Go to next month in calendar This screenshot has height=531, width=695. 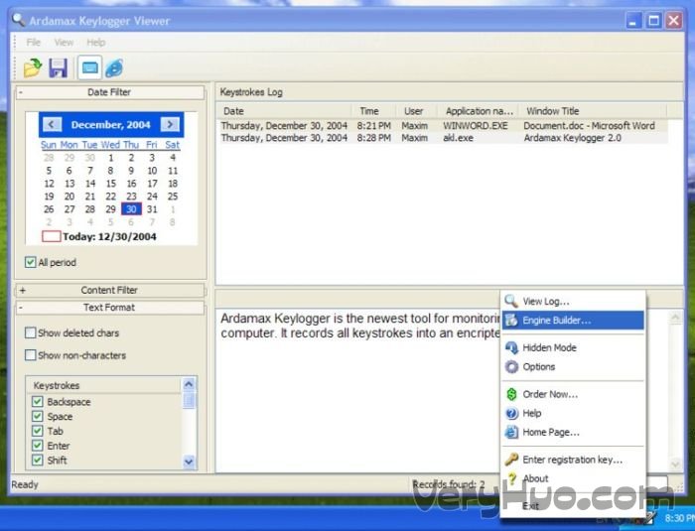pos(170,124)
